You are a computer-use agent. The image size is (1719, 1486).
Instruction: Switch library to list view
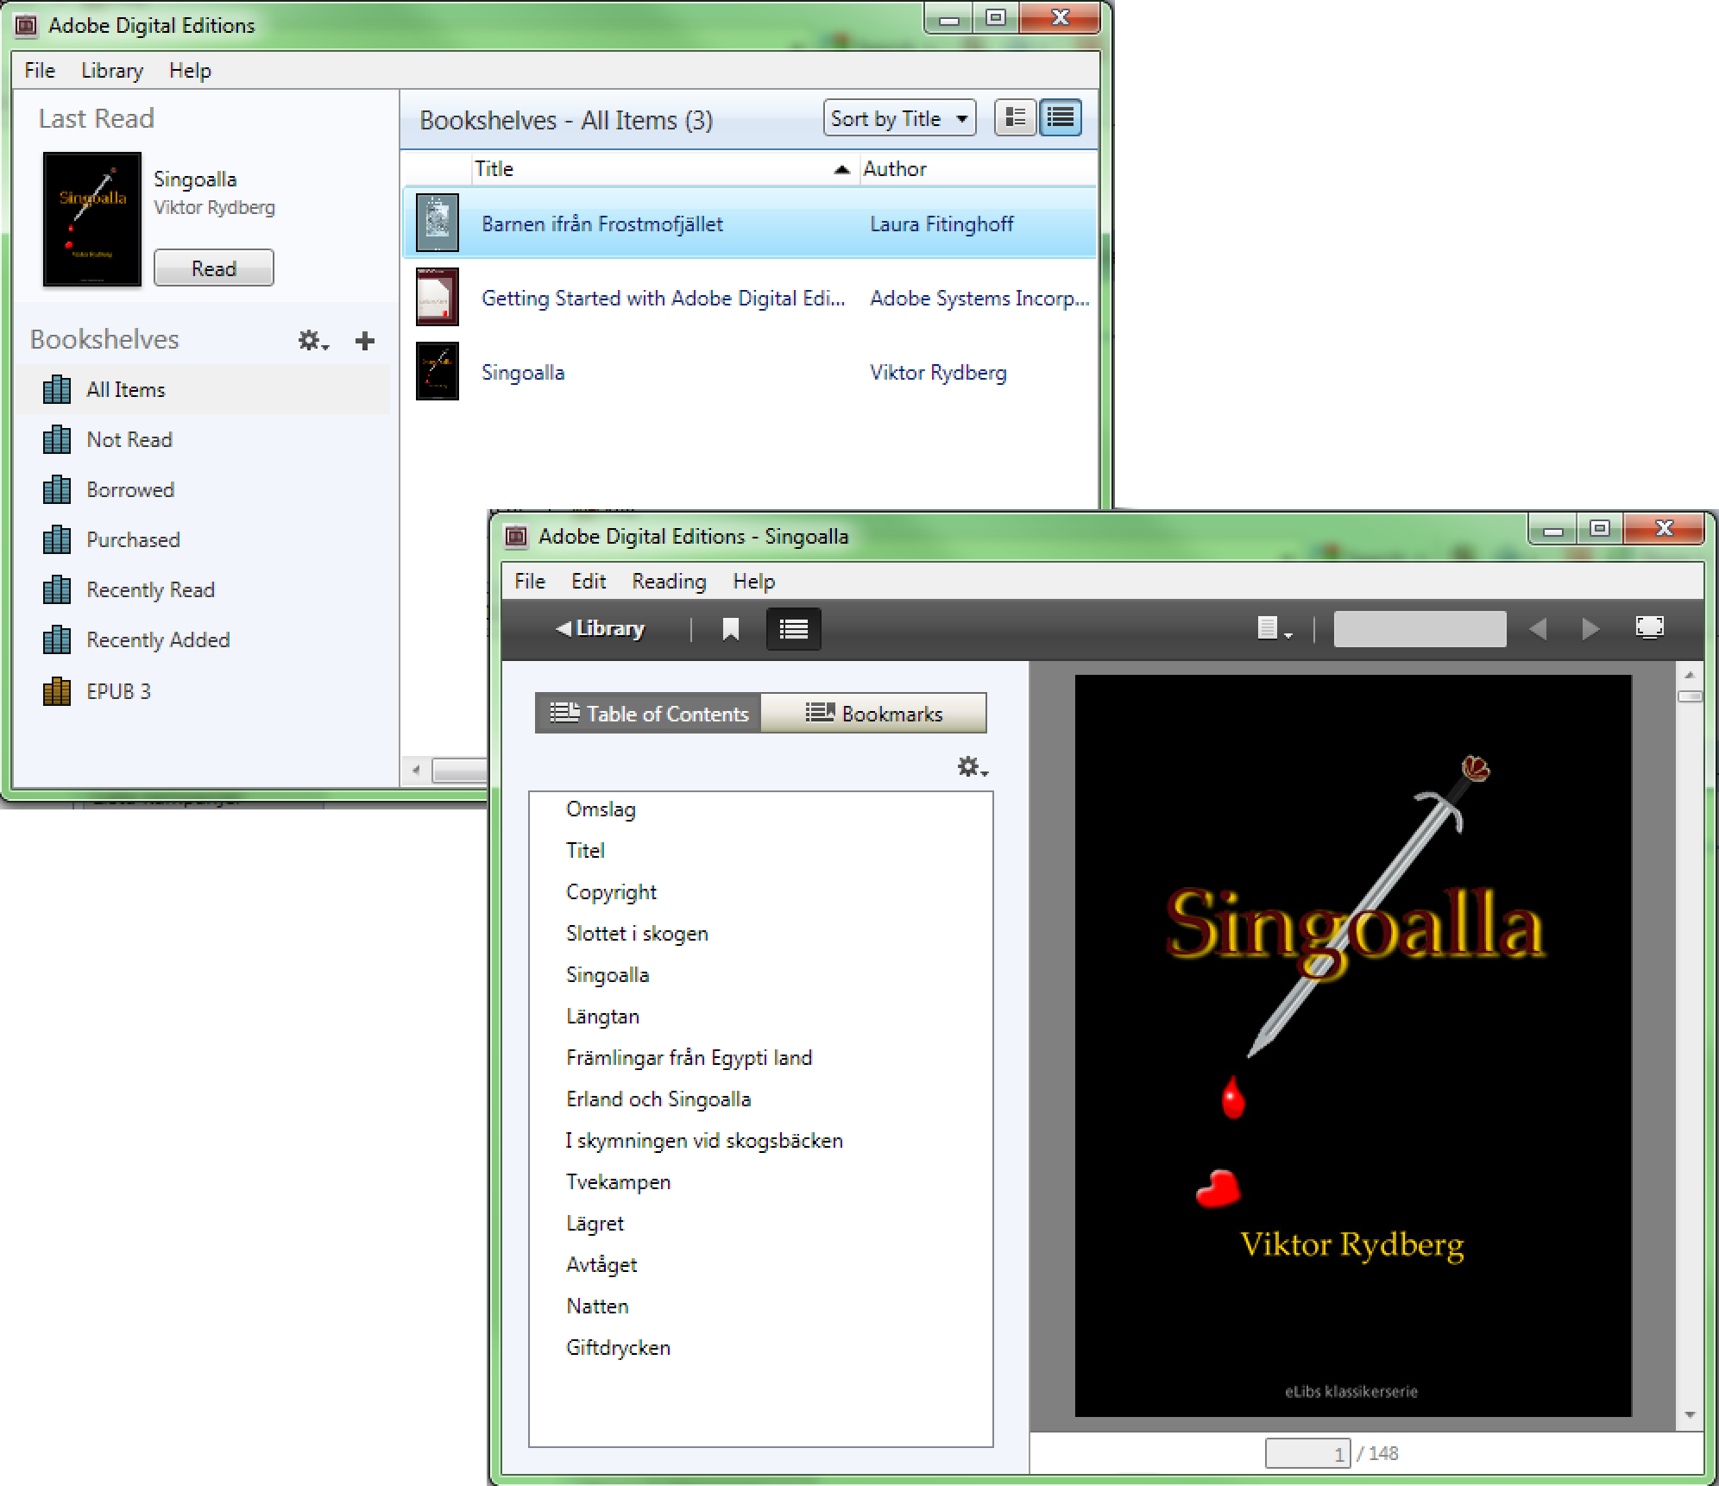click(1061, 118)
